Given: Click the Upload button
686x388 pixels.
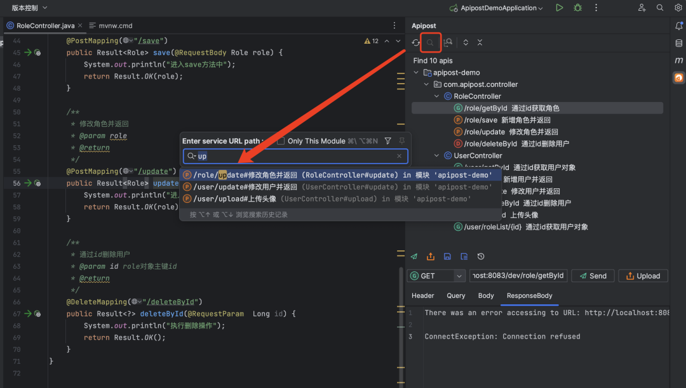Looking at the screenshot, I should 643,276.
